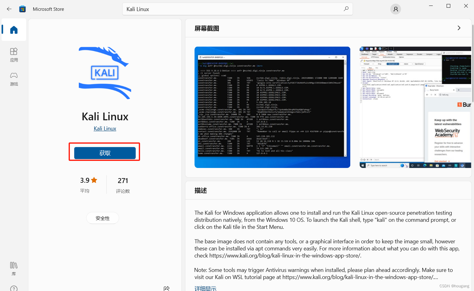The height and width of the screenshot is (291, 474).
Task: Open the 库 (Library) sidebar icon
Action: 14,268
